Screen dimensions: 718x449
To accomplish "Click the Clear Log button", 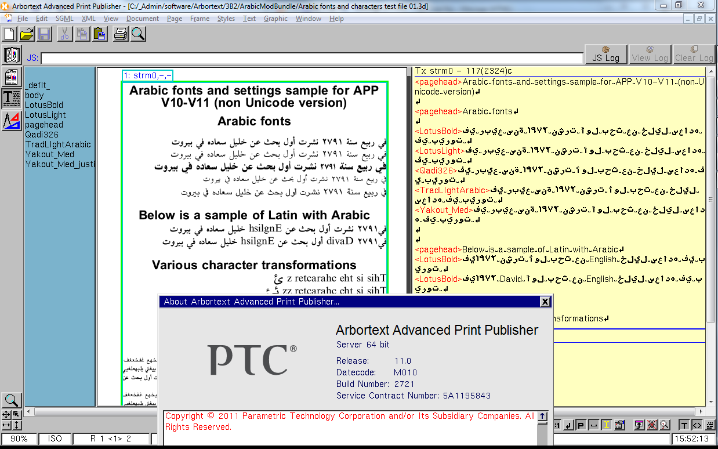I will 694,53.
